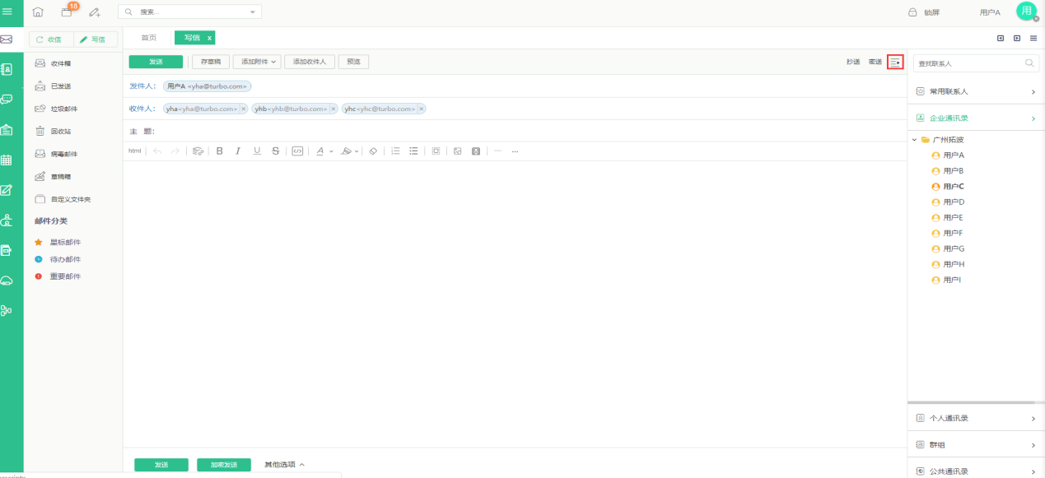Toggle italic text formatting
The height and width of the screenshot is (478, 1045).
[x=238, y=151]
